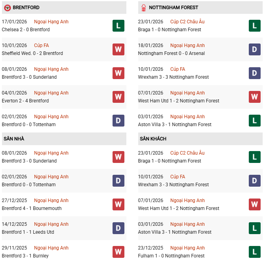Image resolution: width=263 pixels, height=261 pixels.
Task: Click the W badge for Everton 2-4 Brentford
Action: 118,97
